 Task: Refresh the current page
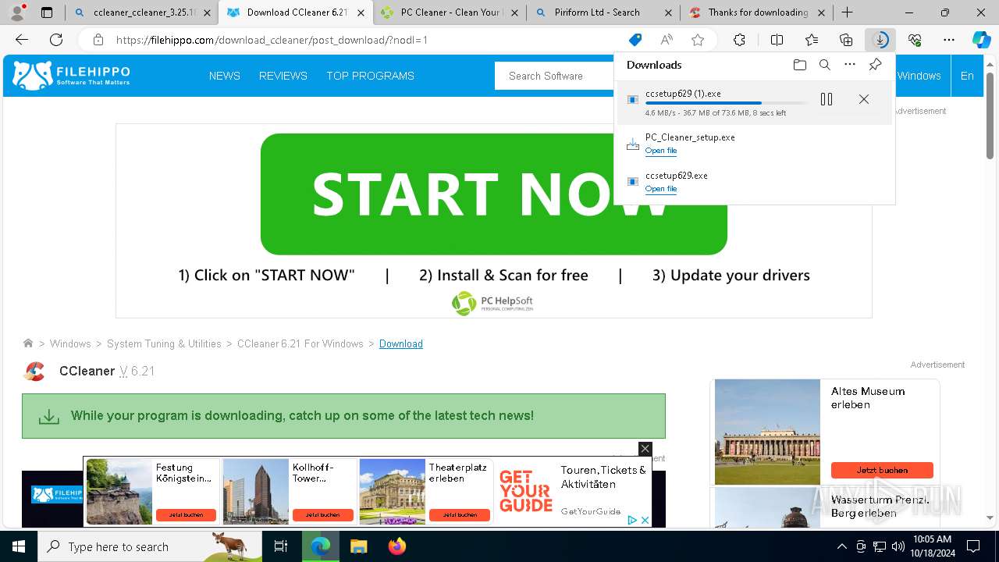(x=56, y=40)
